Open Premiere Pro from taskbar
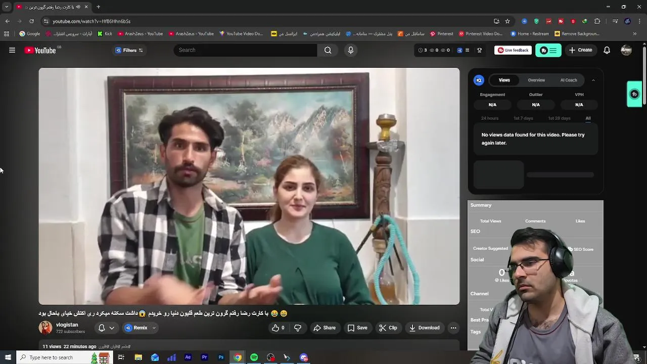 tap(205, 357)
